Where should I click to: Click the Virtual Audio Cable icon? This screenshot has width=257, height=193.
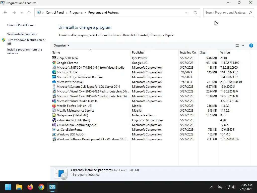pos(54,120)
